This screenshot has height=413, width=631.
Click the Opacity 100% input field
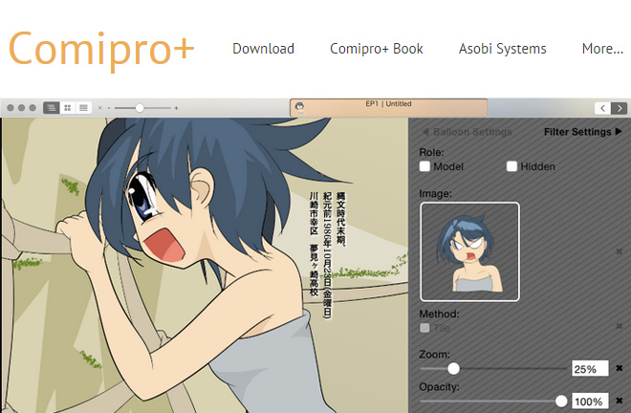(x=590, y=402)
